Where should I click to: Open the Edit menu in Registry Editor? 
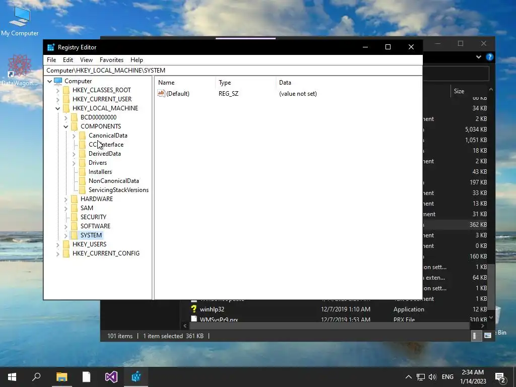click(68, 60)
